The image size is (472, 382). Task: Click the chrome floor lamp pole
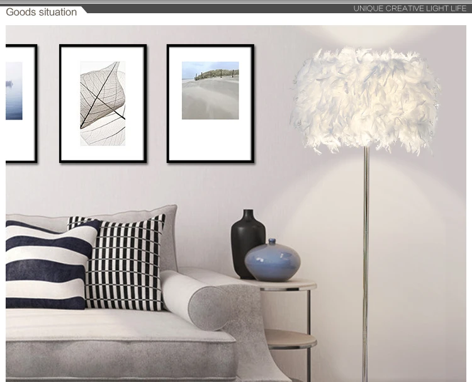(x=366, y=264)
